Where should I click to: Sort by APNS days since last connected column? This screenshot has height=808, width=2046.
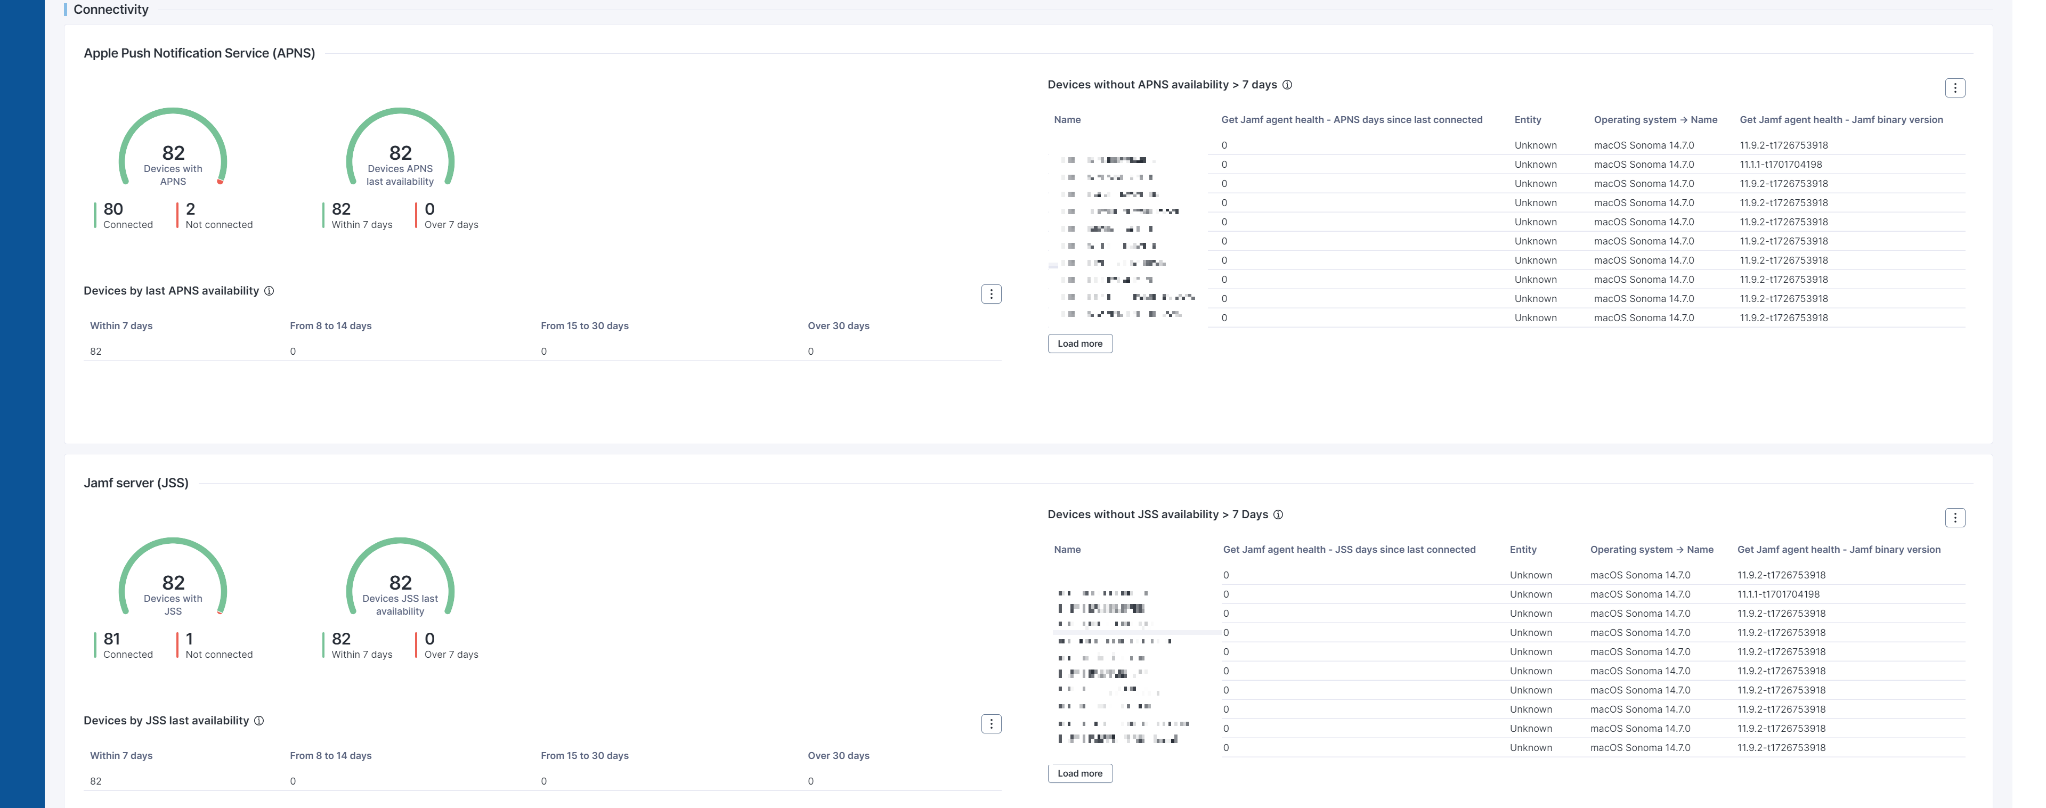point(1351,120)
